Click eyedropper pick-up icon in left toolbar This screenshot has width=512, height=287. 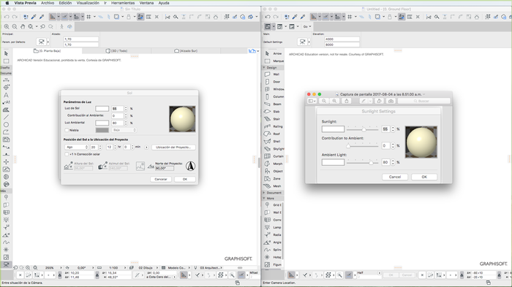point(34,17)
